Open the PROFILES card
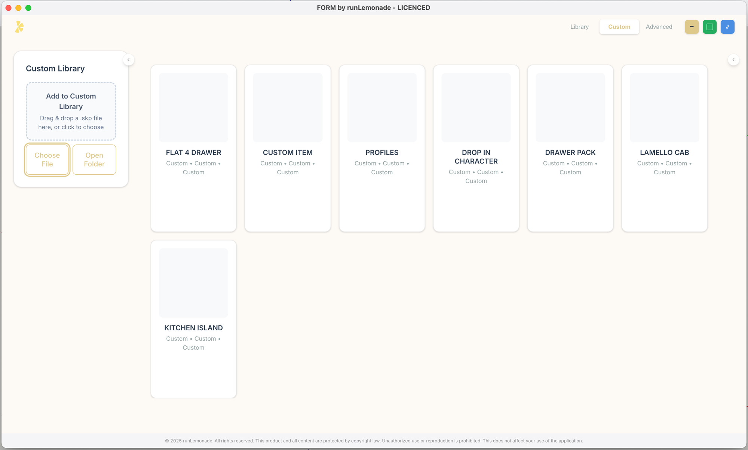The image size is (748, 450). [x=382, y=148]
